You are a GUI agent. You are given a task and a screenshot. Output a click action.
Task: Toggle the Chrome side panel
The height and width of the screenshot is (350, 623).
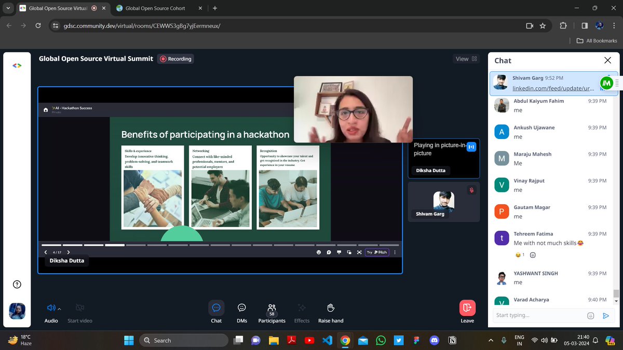tap(585, 25)
